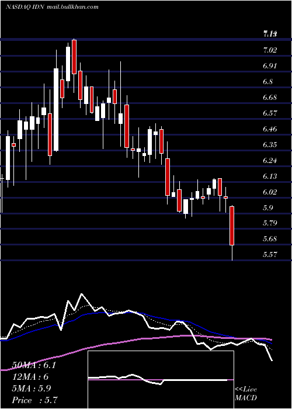Click the 6.46 price axis label
292x409 pixels.
[270, 129]
